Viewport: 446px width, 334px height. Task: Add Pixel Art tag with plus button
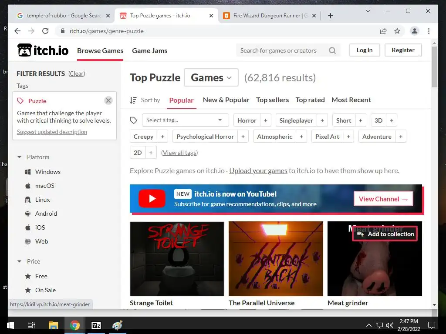click(348, 137)
